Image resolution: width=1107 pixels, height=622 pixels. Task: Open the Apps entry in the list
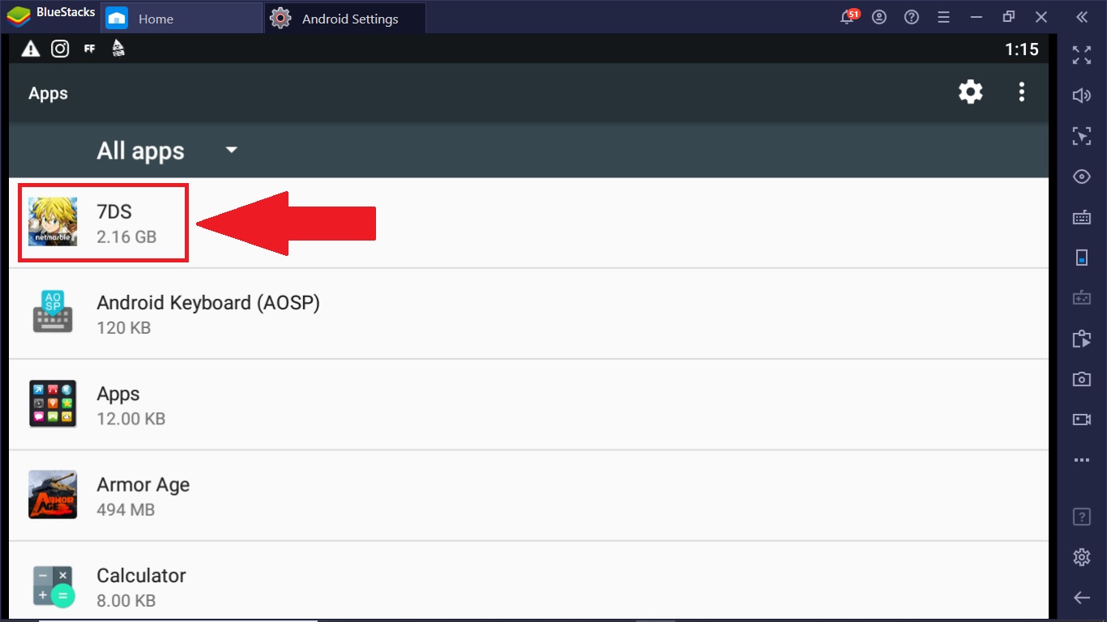(x=528, y=404)
